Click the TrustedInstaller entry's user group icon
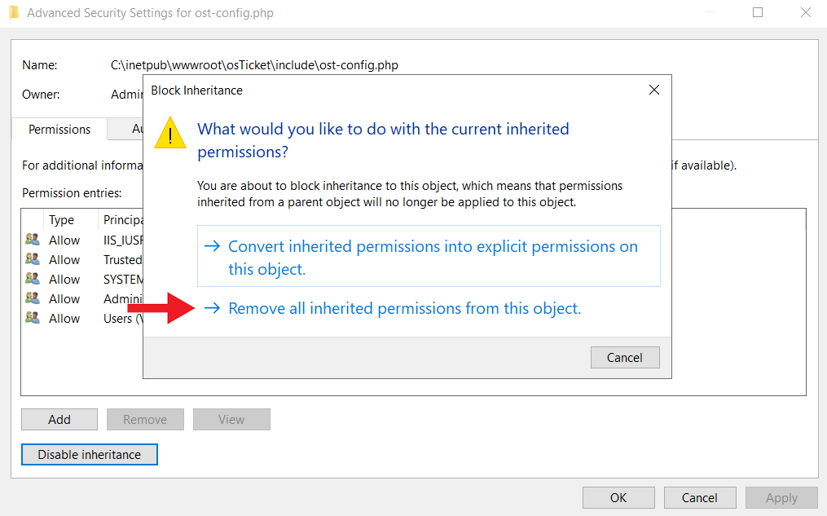 coord(33,259)
